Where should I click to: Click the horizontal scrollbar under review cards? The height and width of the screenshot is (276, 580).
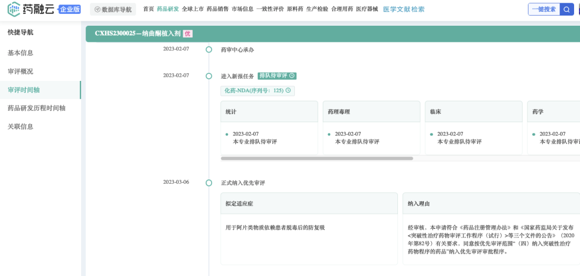click(317, 159)
